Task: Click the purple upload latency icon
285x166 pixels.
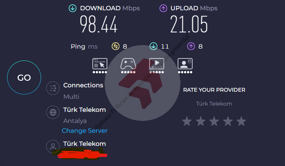Action: (191, 46)
